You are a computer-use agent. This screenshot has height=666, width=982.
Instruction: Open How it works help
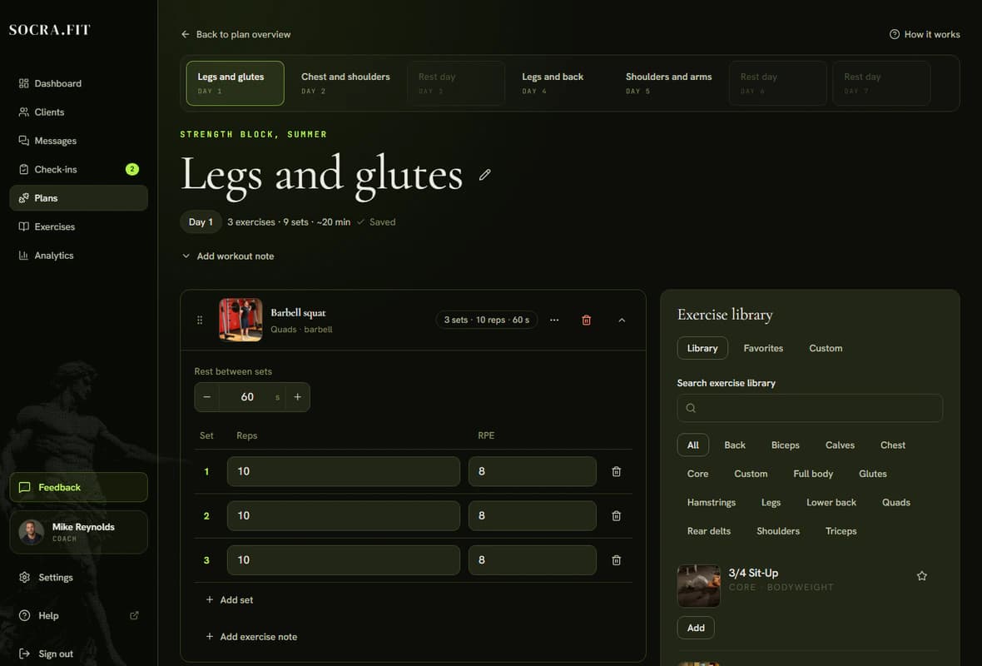tap(925, 34)
